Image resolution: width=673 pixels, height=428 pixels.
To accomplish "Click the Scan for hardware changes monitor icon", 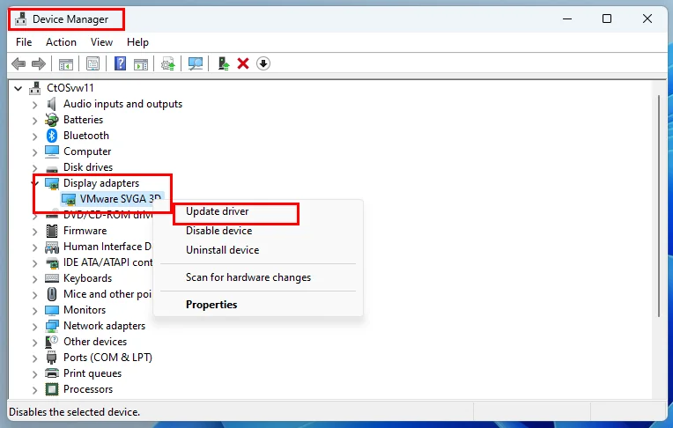I will (196, 63).
